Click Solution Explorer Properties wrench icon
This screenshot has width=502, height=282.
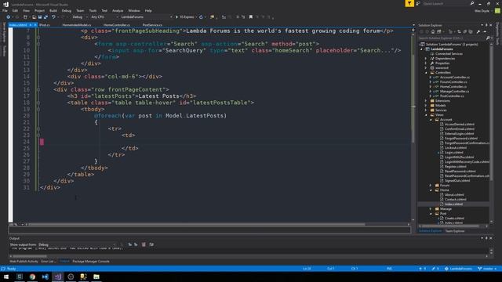(x=478, y=31)
